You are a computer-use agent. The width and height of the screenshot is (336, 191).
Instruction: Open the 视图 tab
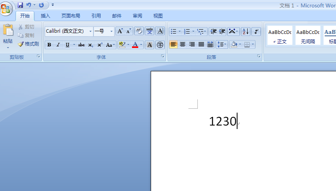click(x=158, y=16)
